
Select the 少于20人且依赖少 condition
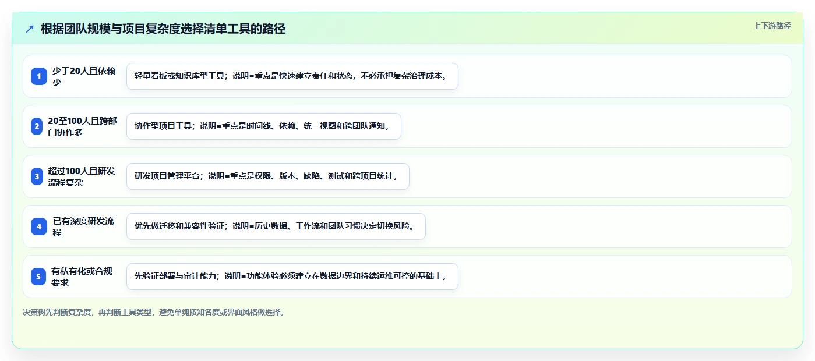85,76
